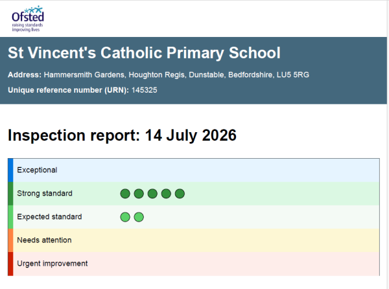Screen dimensions: 389x289
Task: Click the red Urgent improvement color bar
Action: point(10,264)
